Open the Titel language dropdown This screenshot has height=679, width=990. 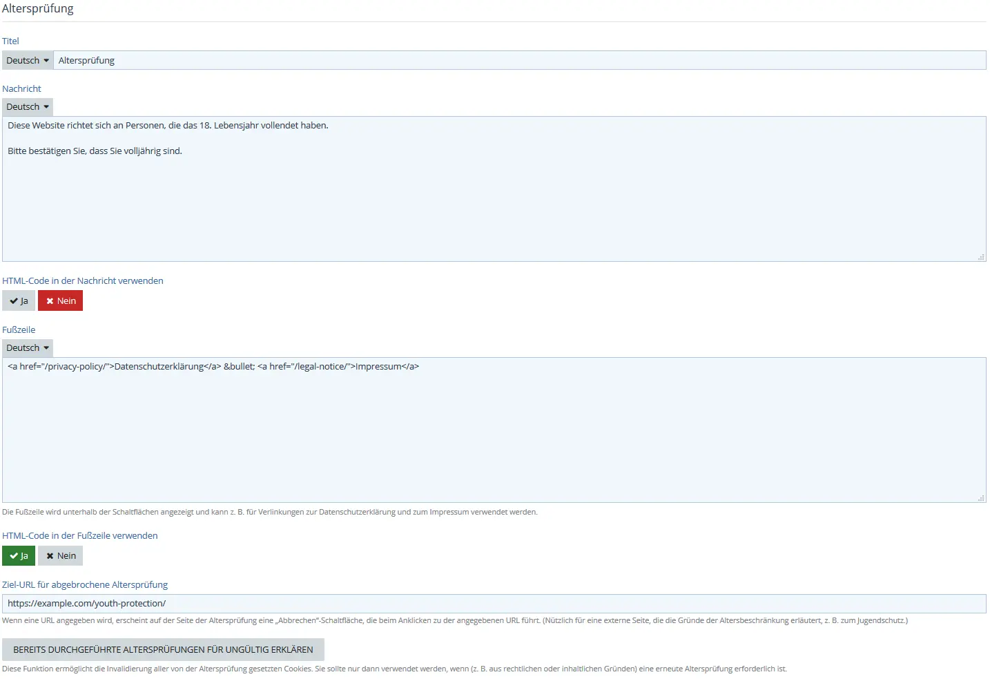coord(28,61)
